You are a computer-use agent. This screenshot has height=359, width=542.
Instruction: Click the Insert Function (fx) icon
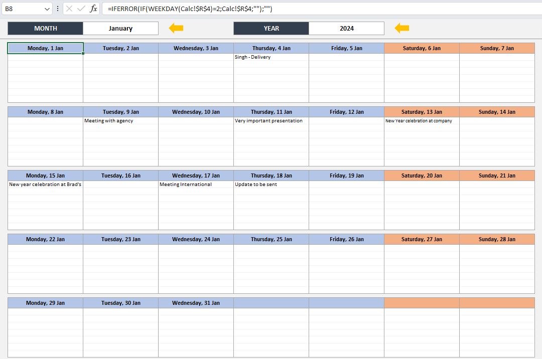pyautogui.click(x=93, y=9)
